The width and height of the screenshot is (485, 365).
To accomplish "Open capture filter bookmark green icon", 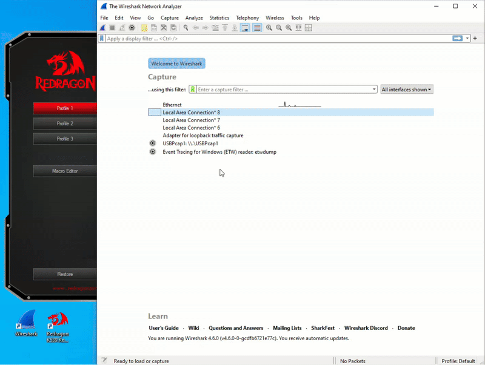I will 193,90.
